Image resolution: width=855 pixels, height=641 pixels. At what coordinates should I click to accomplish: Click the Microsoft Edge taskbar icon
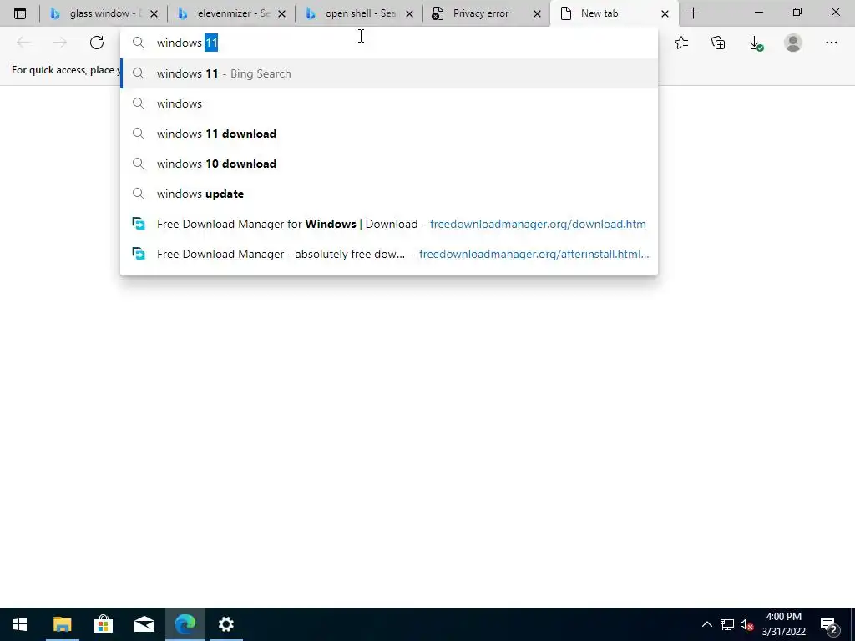click(x=185, y=624)
